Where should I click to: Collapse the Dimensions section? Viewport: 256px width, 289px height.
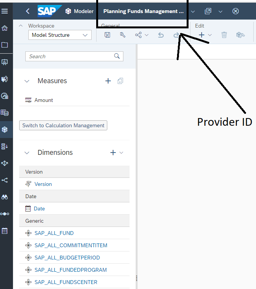[27, 153]
